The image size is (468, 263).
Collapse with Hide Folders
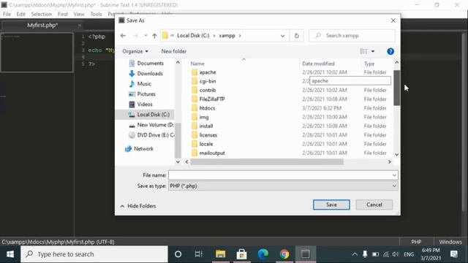point(138,206)
